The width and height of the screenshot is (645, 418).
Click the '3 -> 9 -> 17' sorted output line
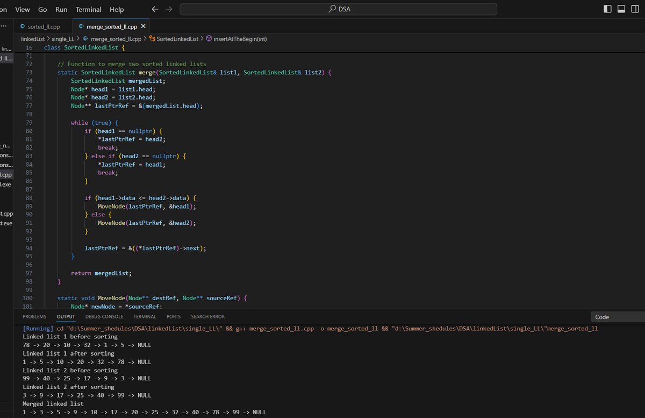(87, 395)
